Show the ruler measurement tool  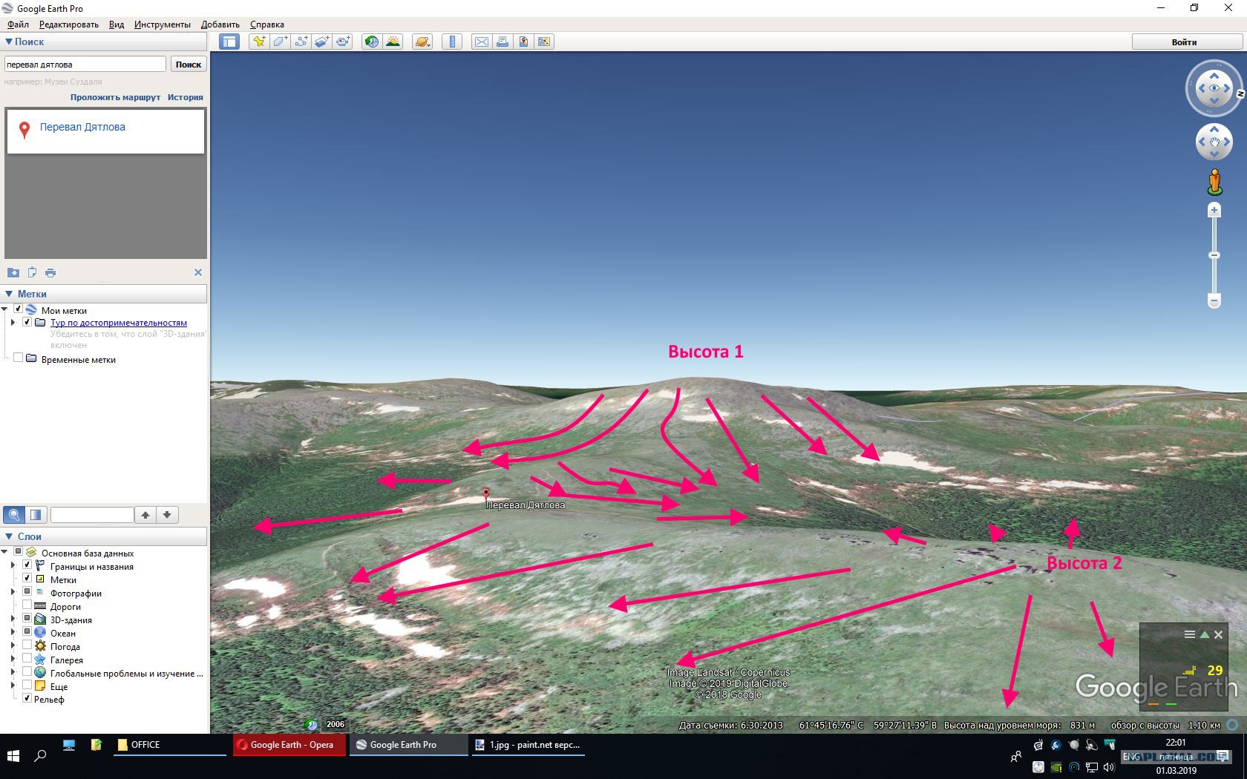point(451,42)
